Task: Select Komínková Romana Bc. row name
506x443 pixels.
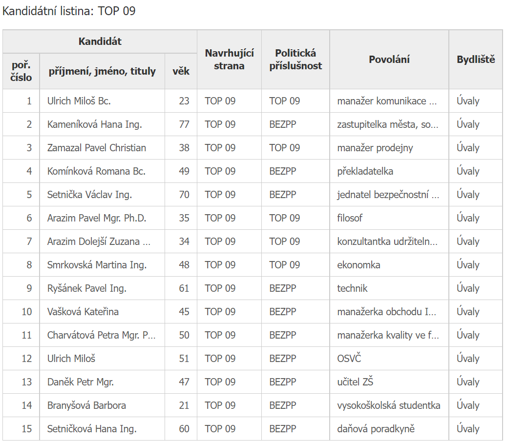Action: (96, 171)
